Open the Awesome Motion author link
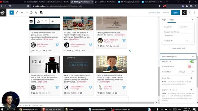 pos(77,87)
